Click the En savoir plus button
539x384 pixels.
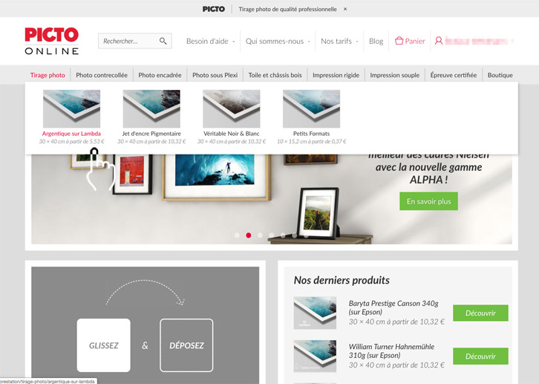point(428,201)
